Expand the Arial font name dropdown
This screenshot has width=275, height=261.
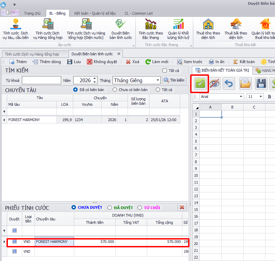pyautogui.click(x=241, y=97)
